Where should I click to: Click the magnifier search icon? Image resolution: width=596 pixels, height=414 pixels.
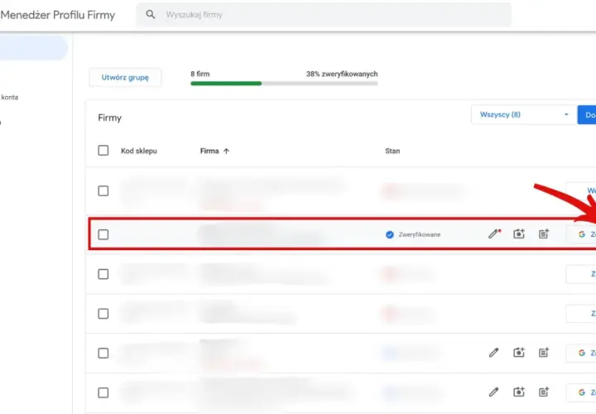151,14
